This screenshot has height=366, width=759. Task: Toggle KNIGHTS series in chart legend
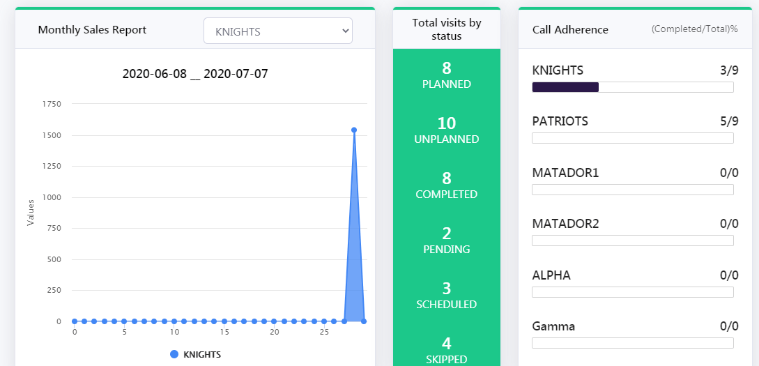point(196,354)
